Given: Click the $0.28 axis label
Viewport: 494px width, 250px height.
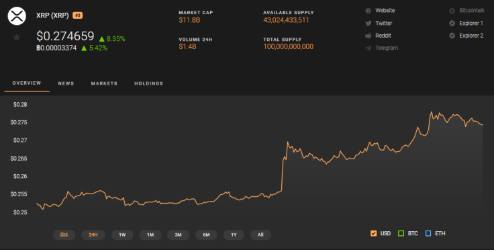Looking at the screenshot, I should tap(20, 104).
